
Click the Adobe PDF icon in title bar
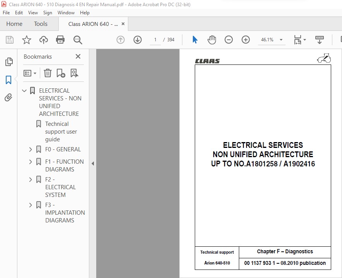tap(4, 4)
